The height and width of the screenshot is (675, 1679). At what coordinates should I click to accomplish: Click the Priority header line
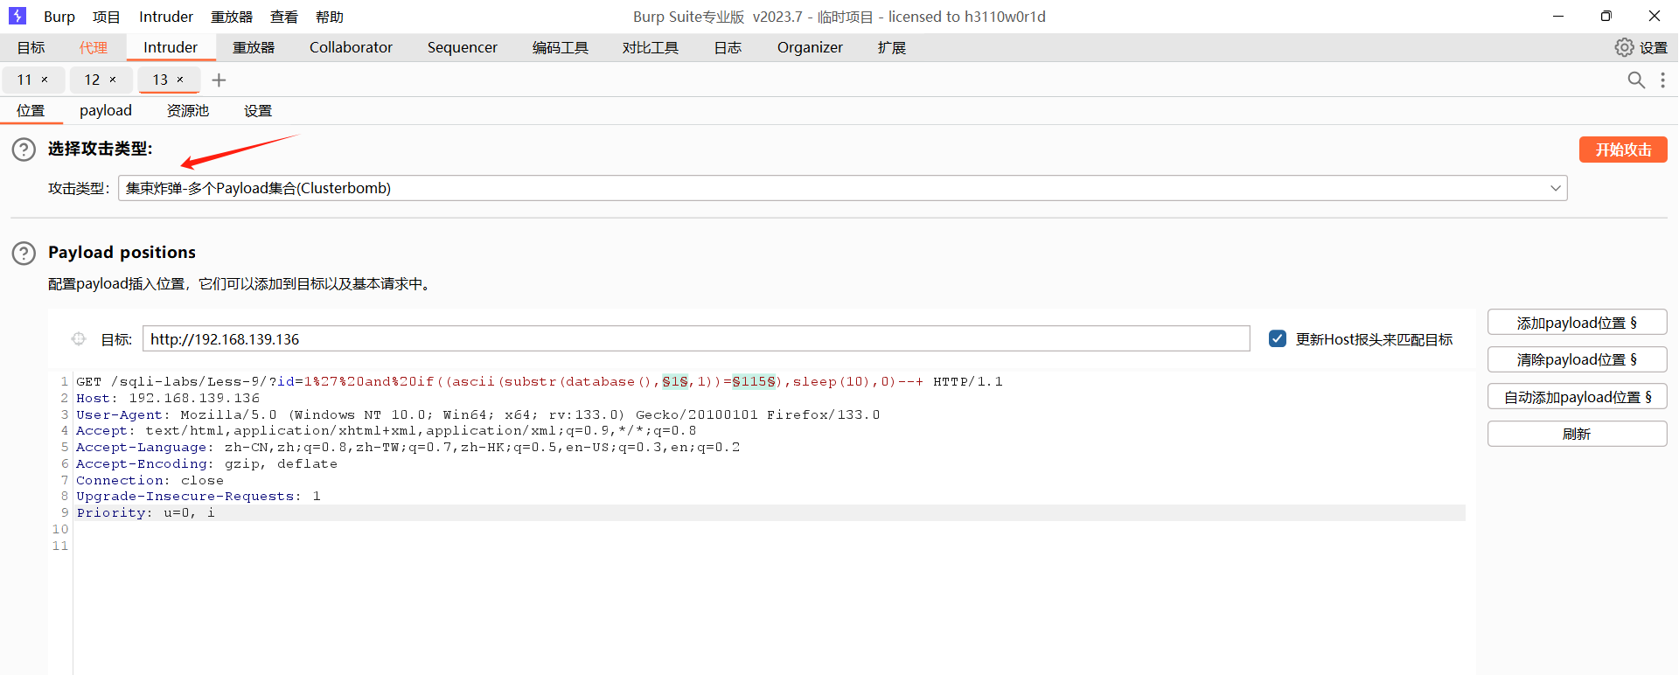click(145, 512)
